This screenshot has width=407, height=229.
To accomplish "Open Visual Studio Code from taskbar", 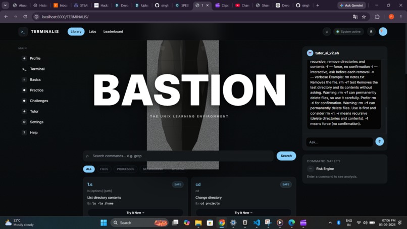I will [257, 223].
